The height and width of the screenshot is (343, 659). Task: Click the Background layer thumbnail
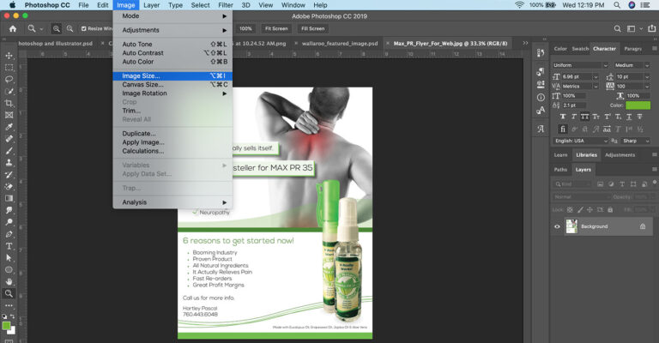point(571,226)
